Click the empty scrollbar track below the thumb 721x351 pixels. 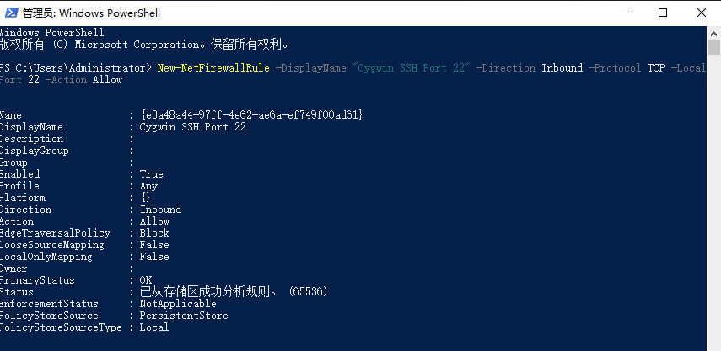pos(713,202)
